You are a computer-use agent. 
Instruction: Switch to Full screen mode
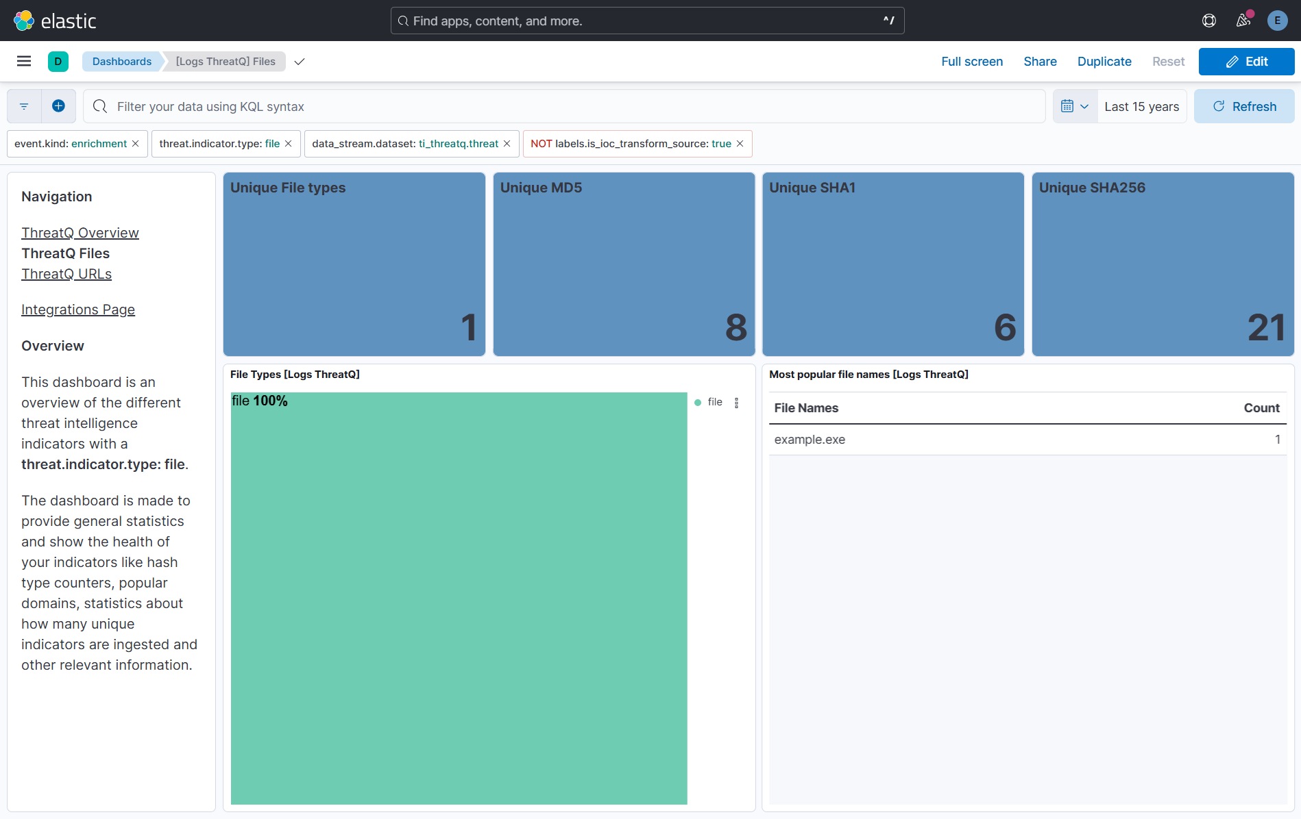(972, 62)
